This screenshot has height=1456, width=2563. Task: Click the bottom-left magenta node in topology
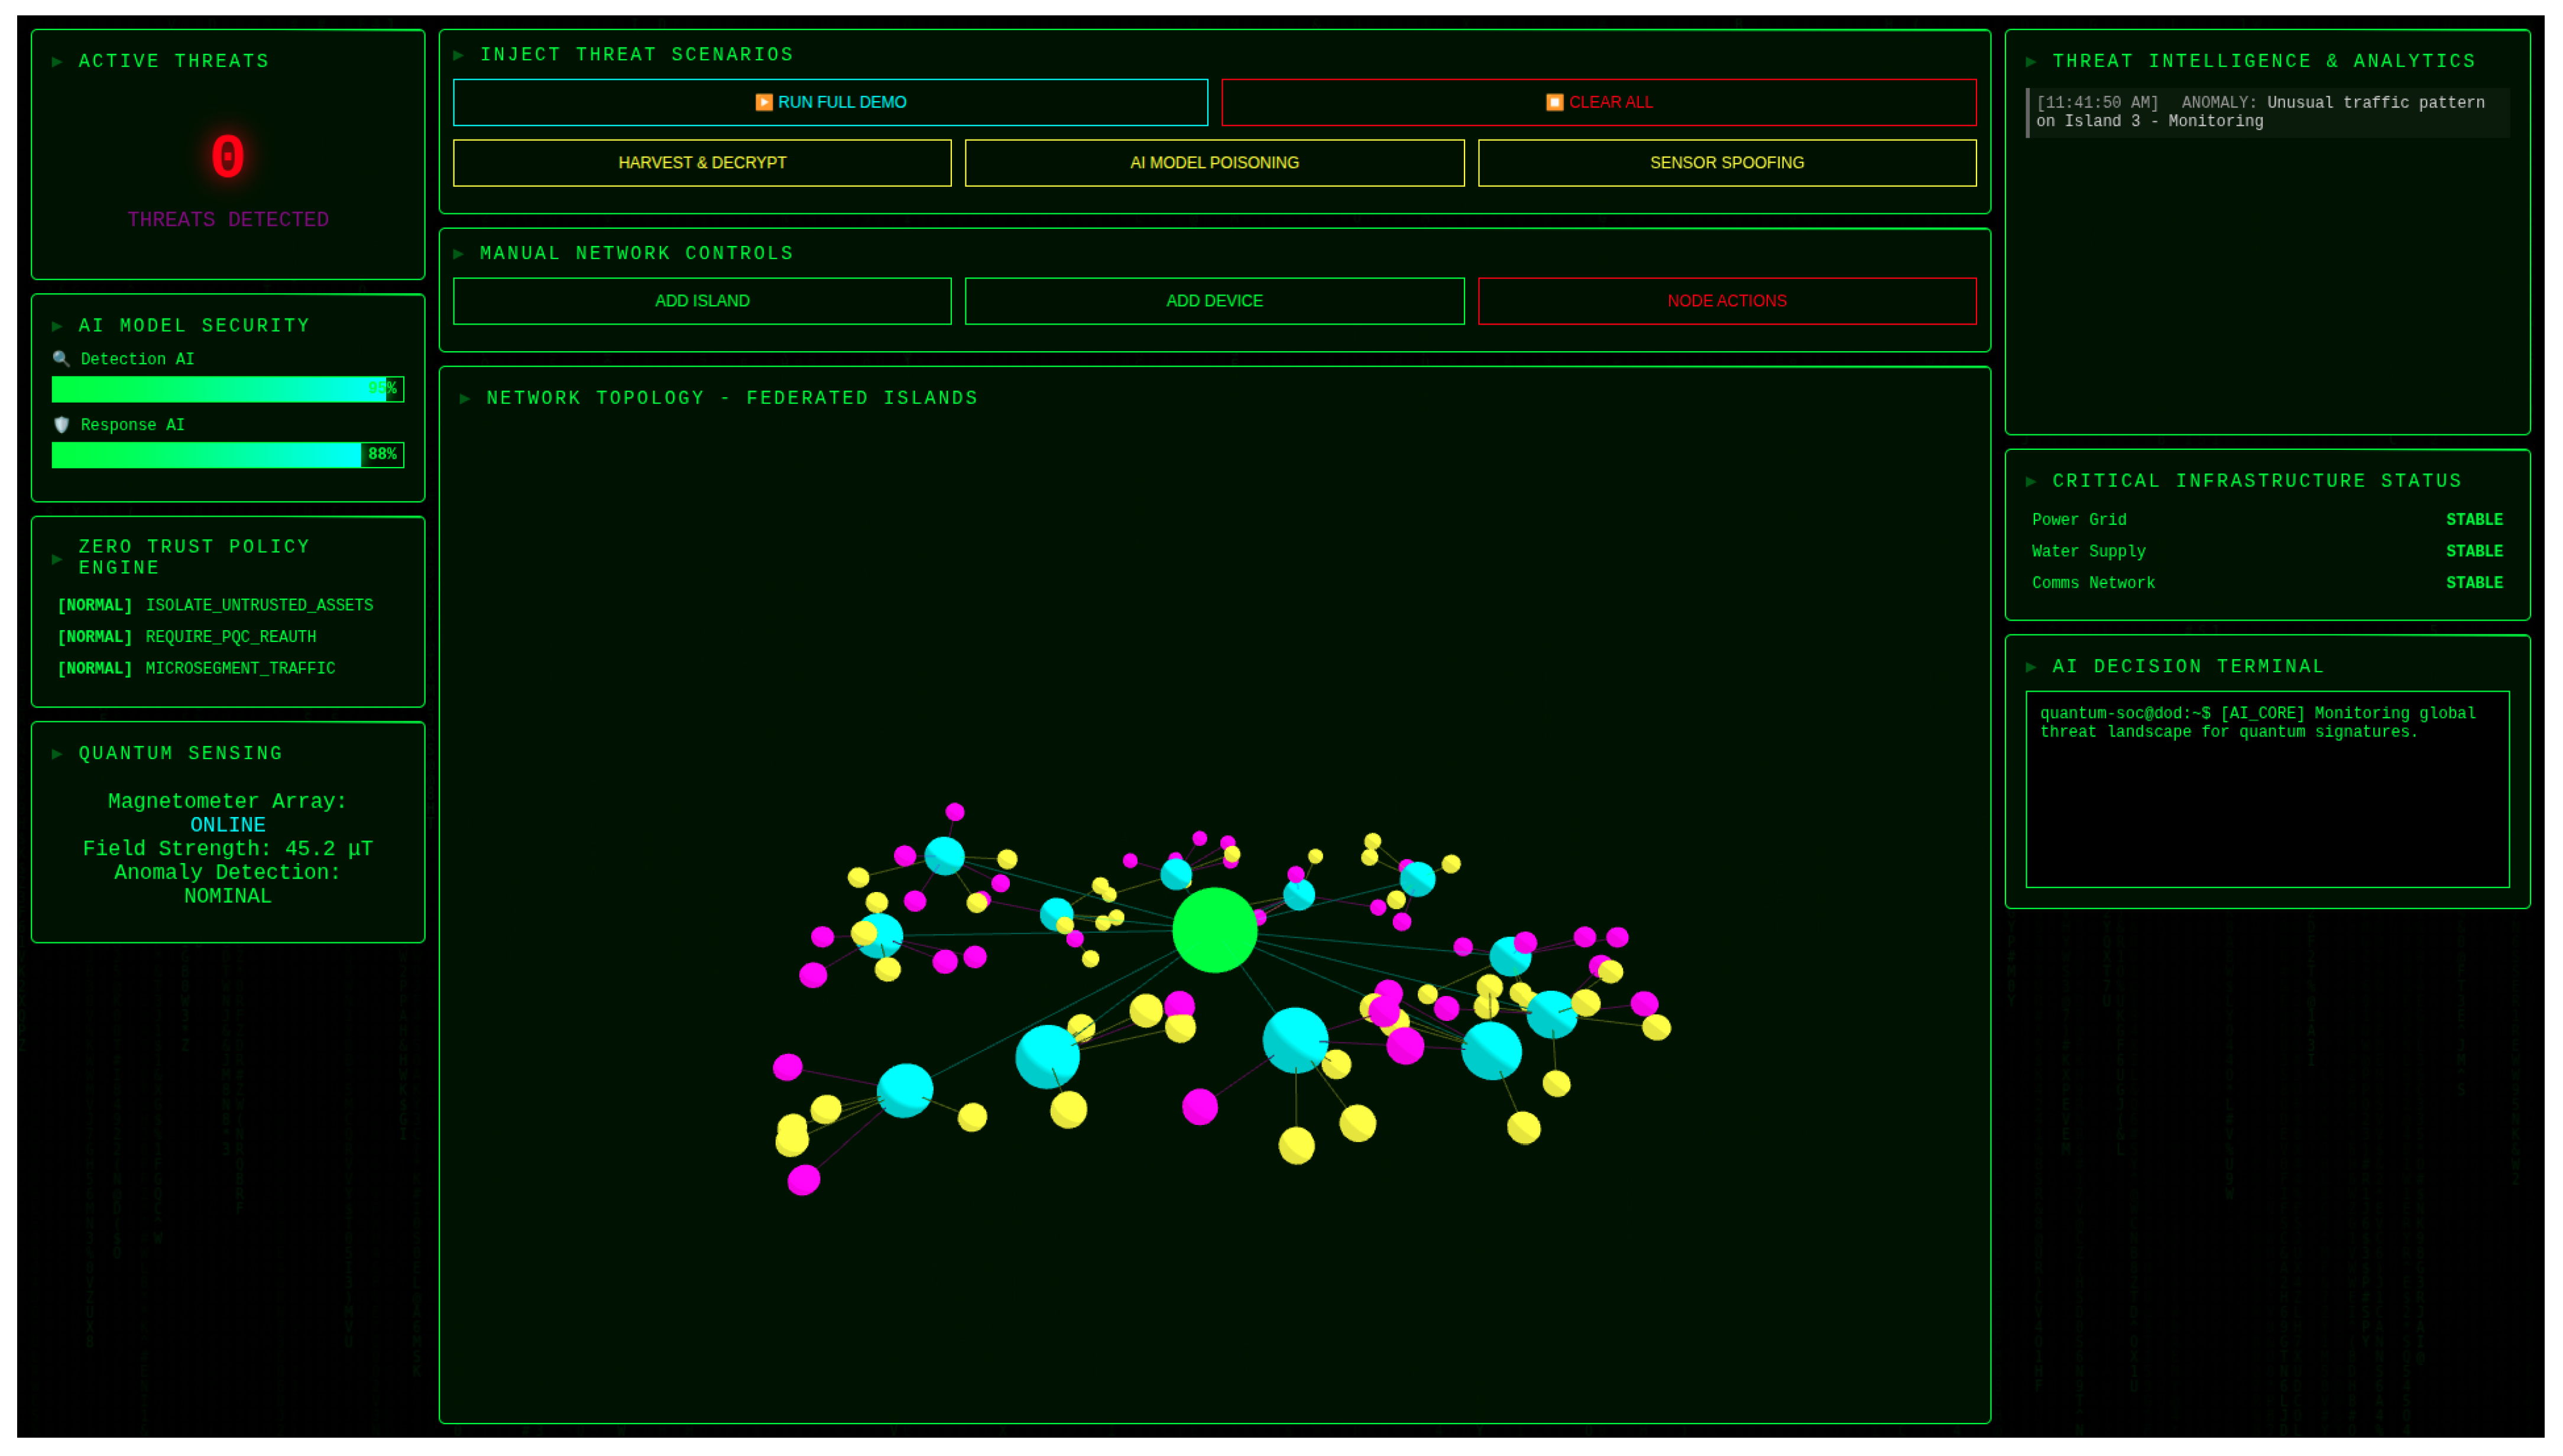click(804, 1180)
